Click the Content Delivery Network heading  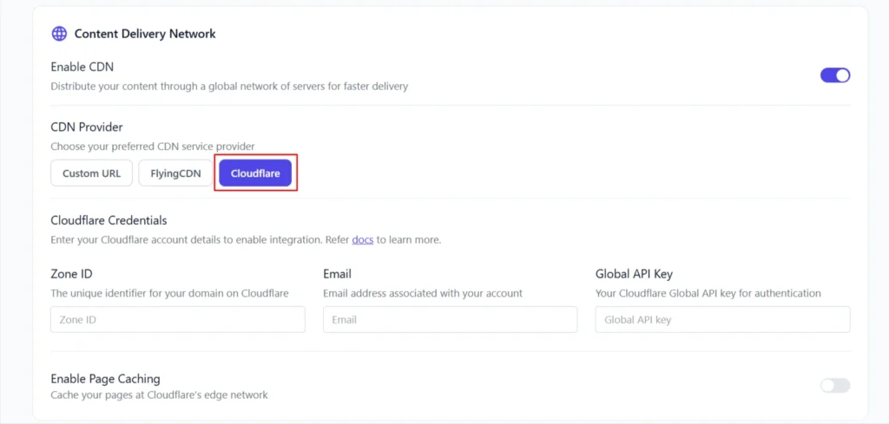pos(145,34)
